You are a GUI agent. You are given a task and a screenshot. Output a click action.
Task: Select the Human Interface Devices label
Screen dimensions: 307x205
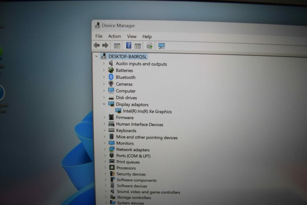140,124
